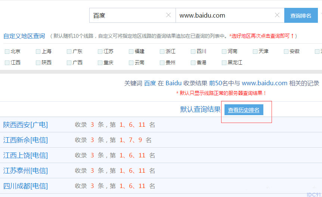Click the red 默认只显示线路正常 notice text
322x197 pixels.
click(x=221, y=93)
